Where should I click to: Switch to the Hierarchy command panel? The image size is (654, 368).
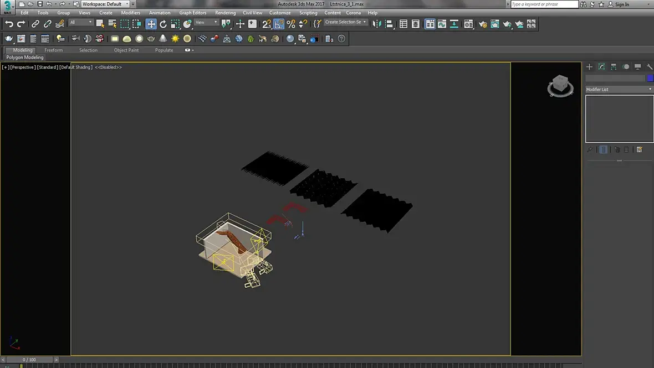[x=614, y=66]
